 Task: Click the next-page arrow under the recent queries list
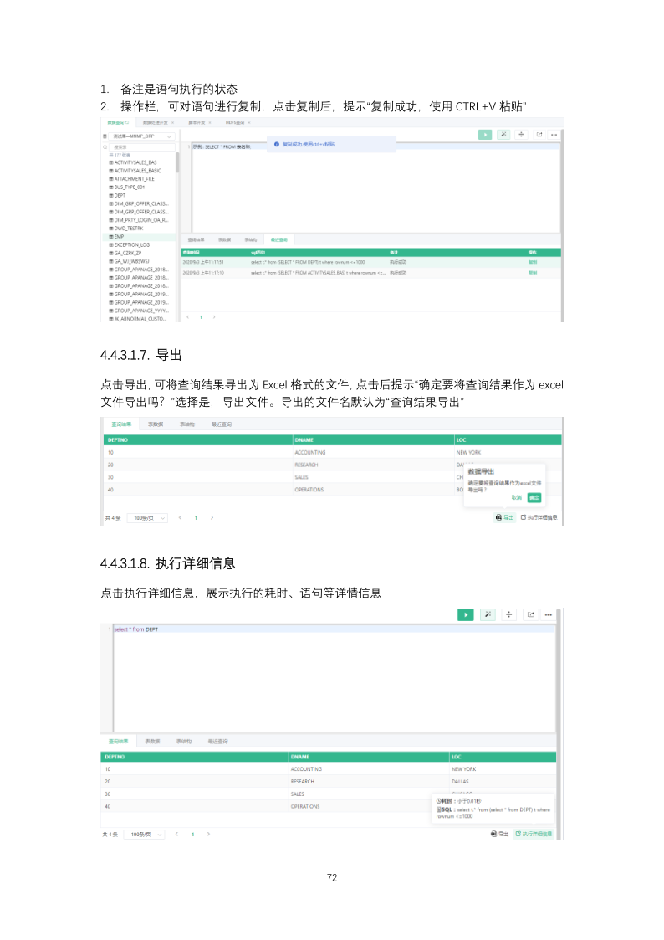pos(214,317)
